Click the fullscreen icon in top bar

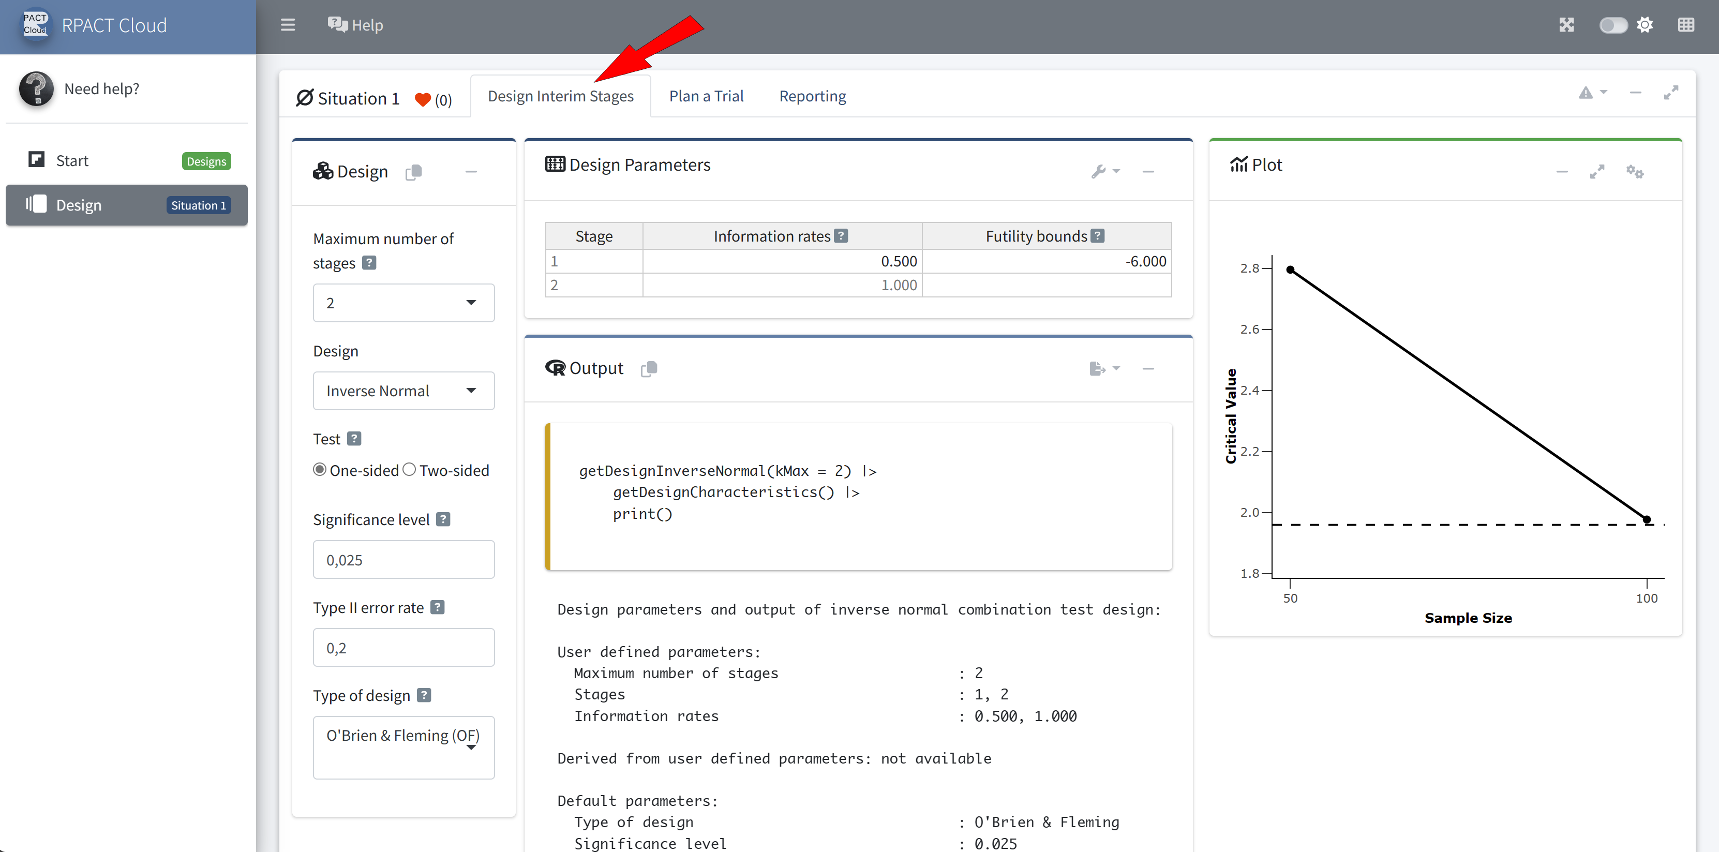pyautogui.click(x=1566, y=25)
